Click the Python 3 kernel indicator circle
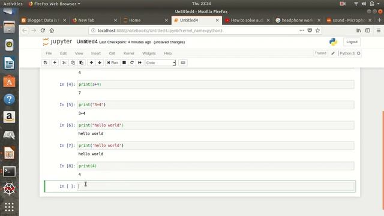The width and height of the screenshot is (384, 216). pyautogui.click(x=359, y=53)
